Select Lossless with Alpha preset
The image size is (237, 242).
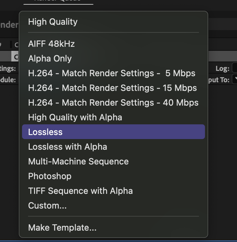(113, 147)
